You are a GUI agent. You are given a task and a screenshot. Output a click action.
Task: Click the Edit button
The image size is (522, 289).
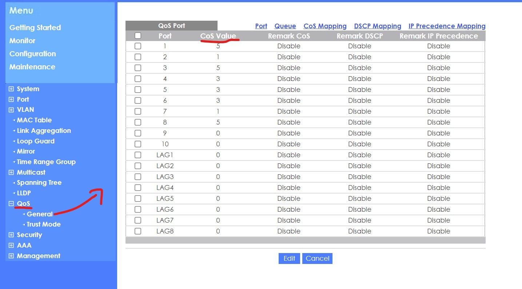[289, 258]
